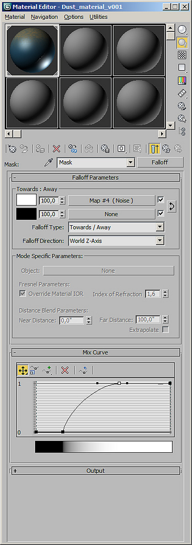Click the Map #4 (Noise) button
Image resolution: width=192 pixels, height=545 pixels.
112,201
